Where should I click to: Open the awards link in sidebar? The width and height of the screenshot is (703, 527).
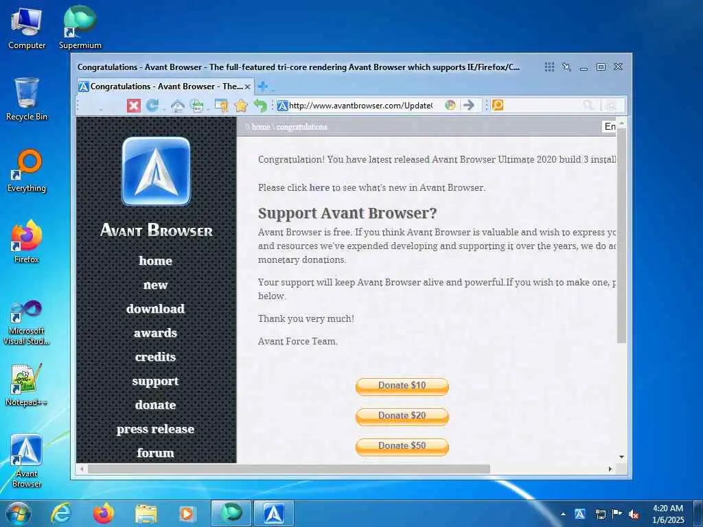point(155,333)
